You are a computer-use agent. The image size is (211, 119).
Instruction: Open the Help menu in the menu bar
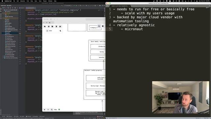55,1
